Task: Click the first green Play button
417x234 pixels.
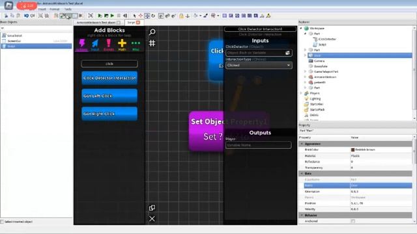Action: (x=100, y=16)
